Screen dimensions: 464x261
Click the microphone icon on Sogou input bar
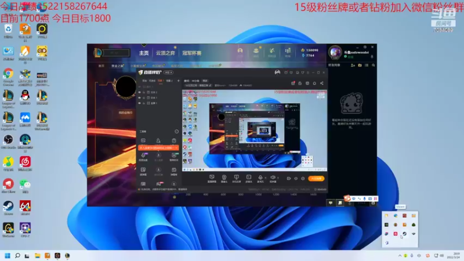click(x=365, y=198)
